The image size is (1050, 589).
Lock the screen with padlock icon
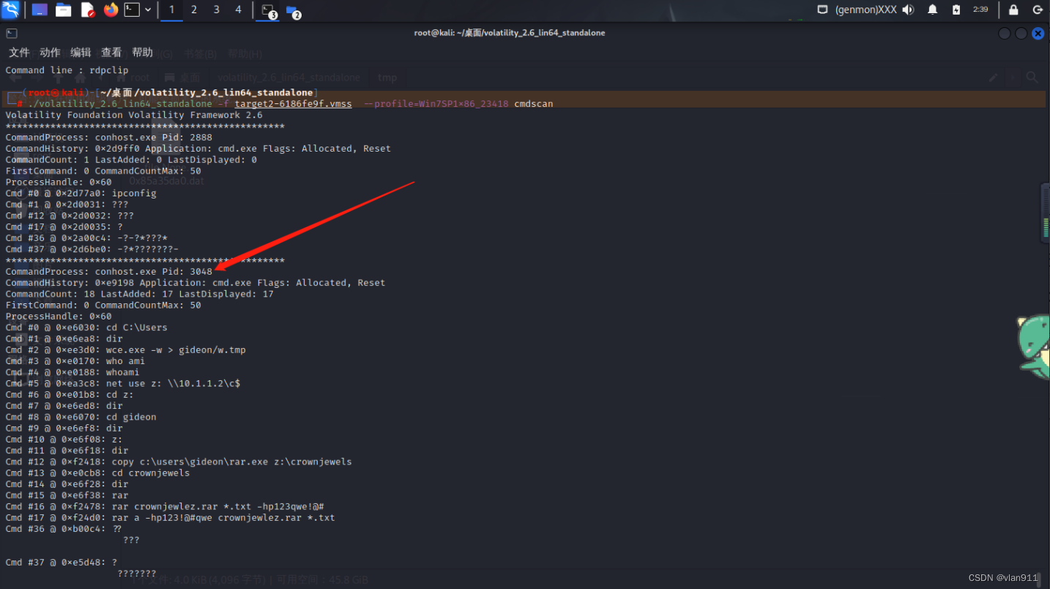[1013, 10]
